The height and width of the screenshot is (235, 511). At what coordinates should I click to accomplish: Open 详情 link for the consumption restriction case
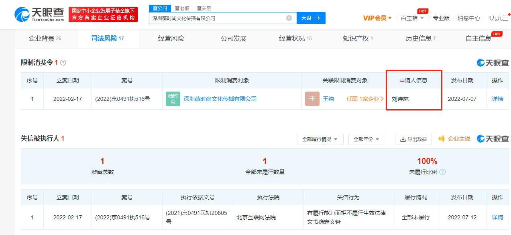click(497, 99)
